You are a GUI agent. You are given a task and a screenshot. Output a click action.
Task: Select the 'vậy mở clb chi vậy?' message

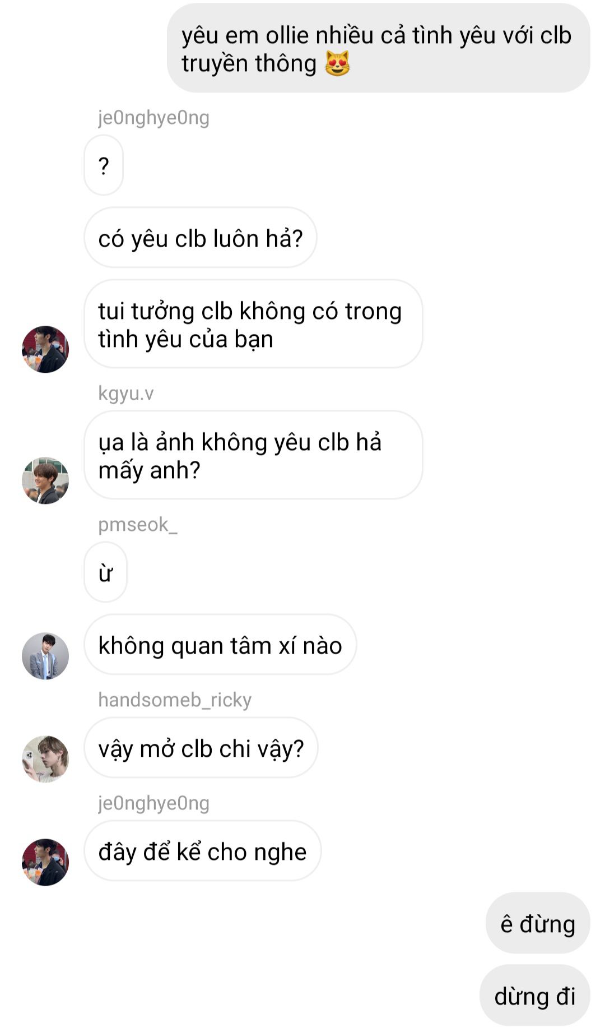[x=201, y=748]
